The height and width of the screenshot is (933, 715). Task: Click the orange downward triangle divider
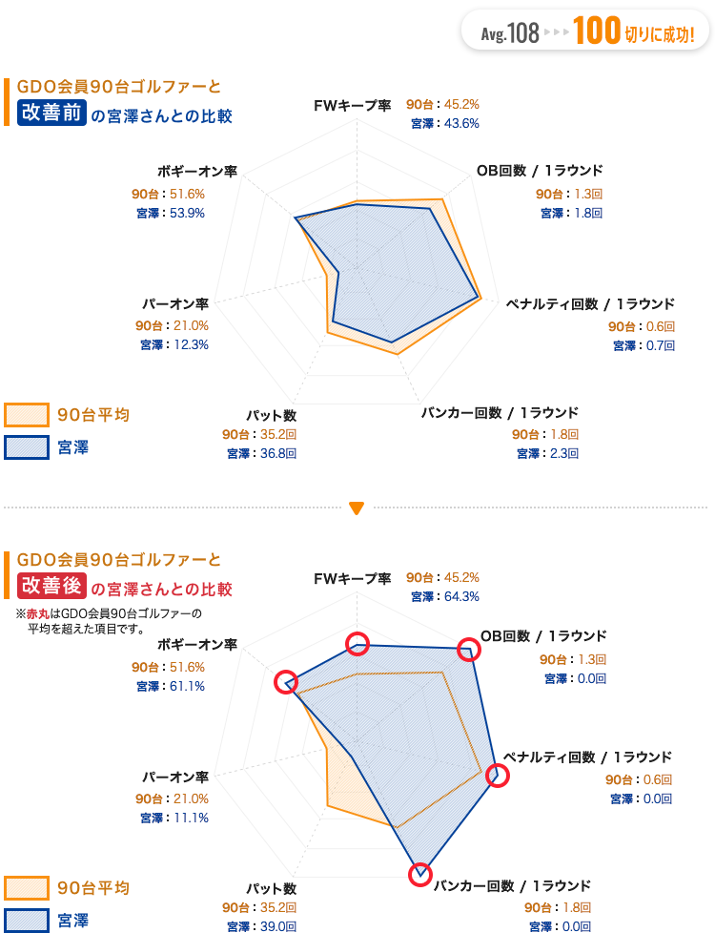(357, 508)
